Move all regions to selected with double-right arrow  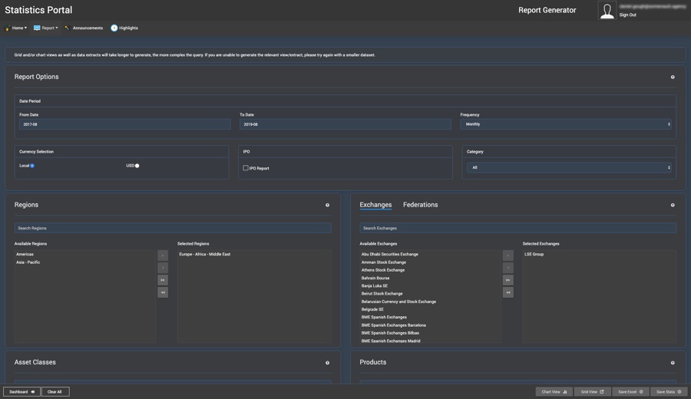coord(163,280)
